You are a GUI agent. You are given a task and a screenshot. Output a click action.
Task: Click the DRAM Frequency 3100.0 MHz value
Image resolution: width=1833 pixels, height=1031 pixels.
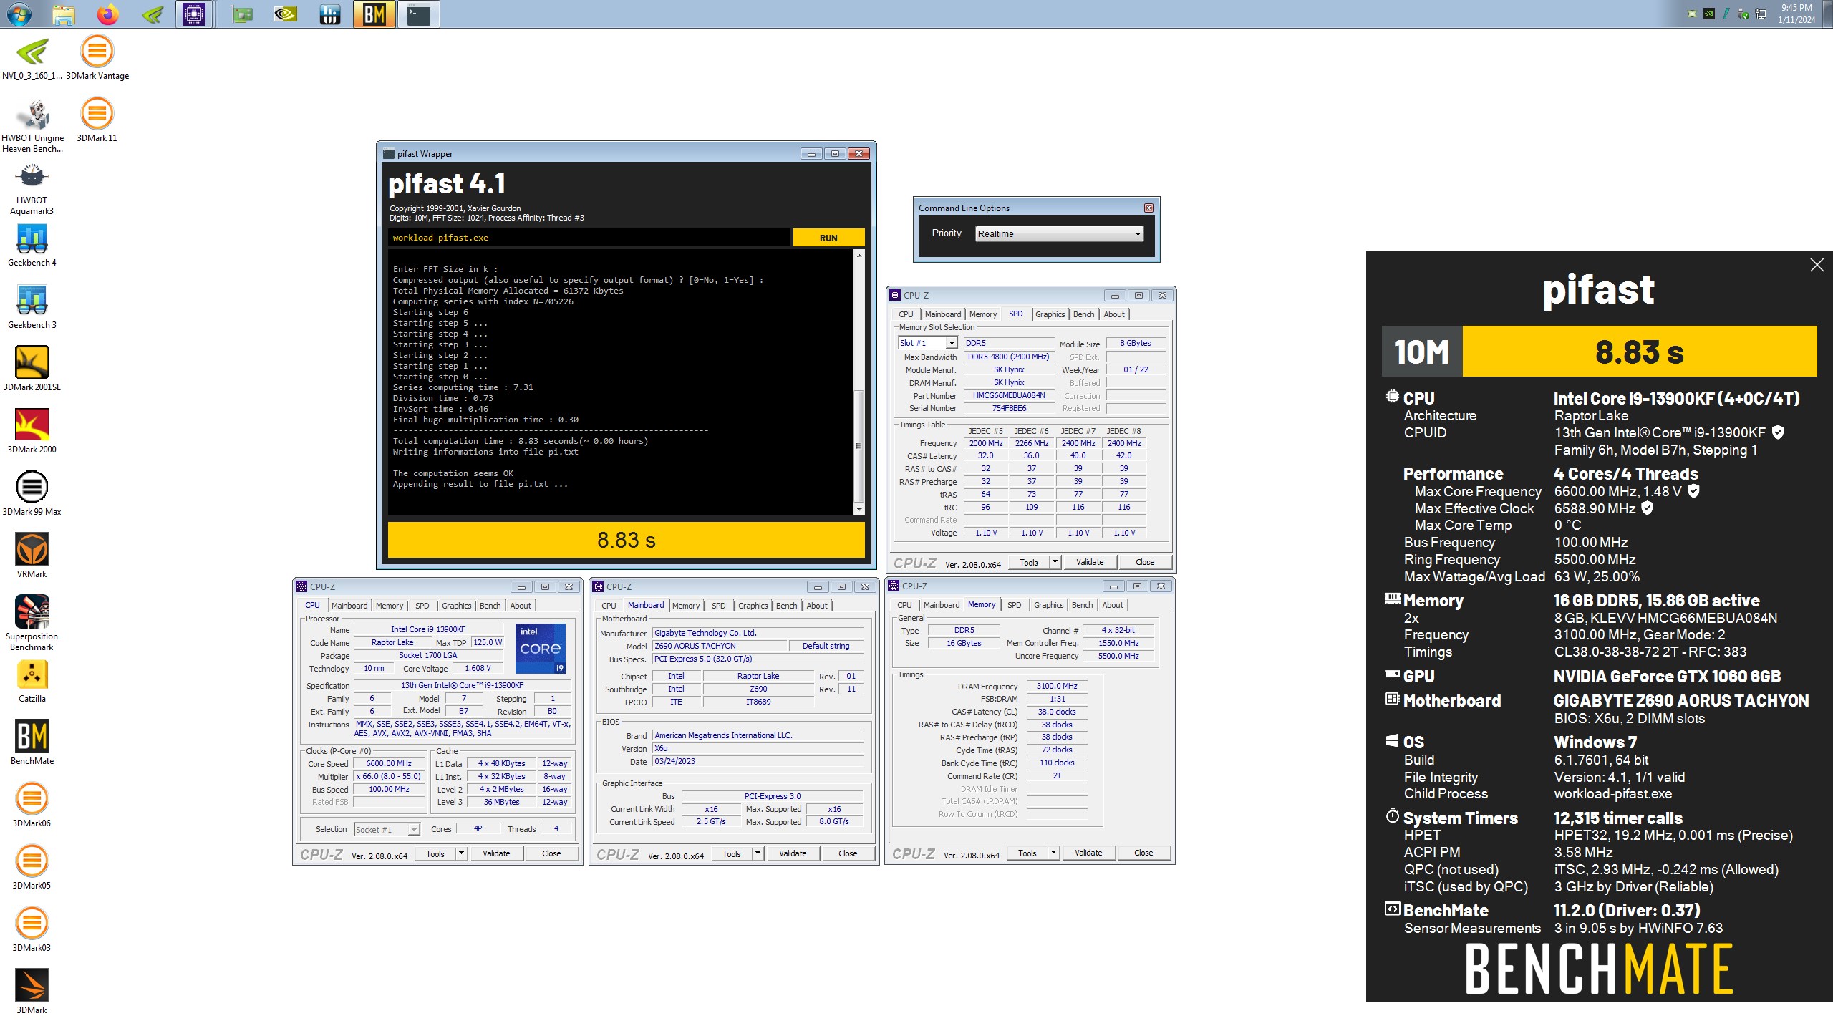1056,686
